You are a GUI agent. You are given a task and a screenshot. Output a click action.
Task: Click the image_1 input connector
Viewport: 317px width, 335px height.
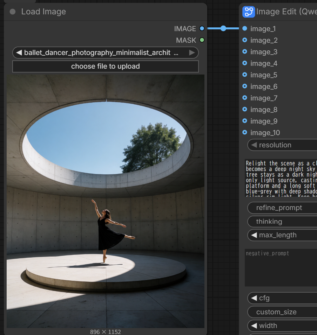[x=245, y=28]
